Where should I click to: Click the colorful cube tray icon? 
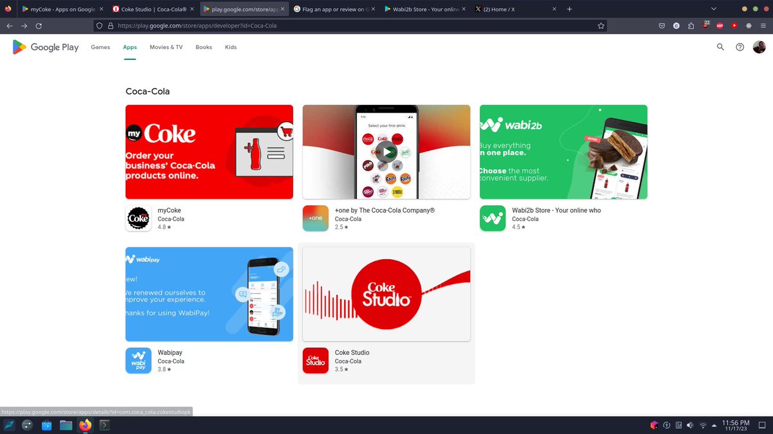[654, 425]
